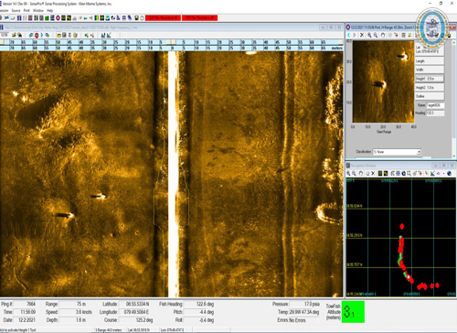Viewport: 457px width, 333px height.
Task: Click the red stop icon in sonar toolbar
Action: 37,35
